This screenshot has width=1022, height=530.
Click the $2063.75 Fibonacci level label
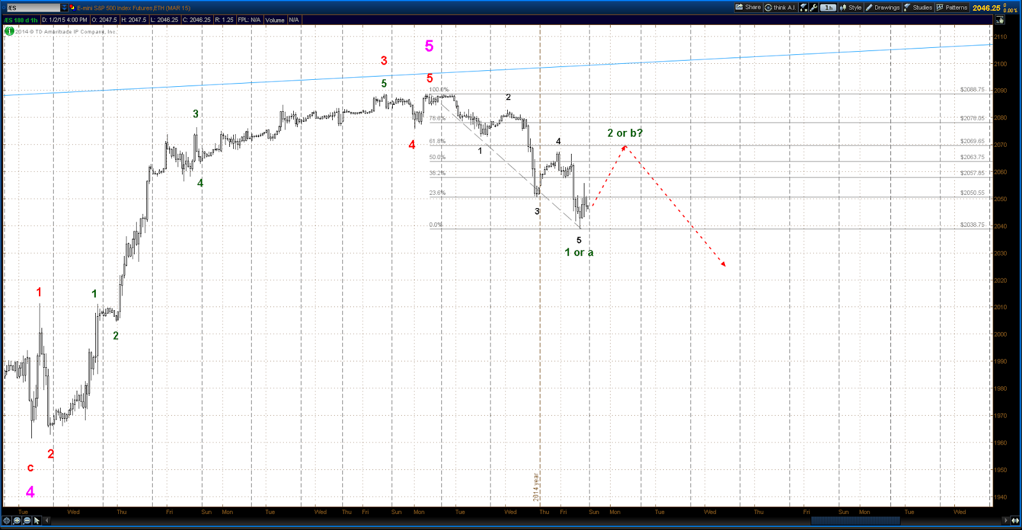pos(972,157)
